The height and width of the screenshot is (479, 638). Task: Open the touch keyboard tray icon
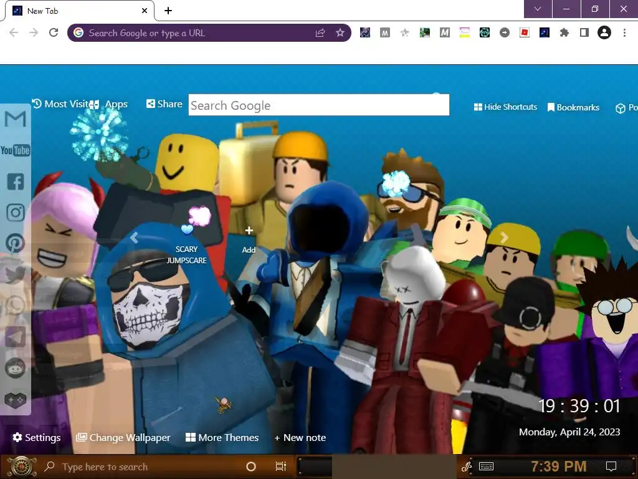coord(486,467)
